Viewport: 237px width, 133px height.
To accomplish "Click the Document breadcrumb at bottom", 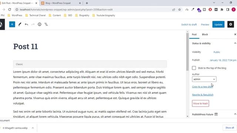I will (5, 120).
